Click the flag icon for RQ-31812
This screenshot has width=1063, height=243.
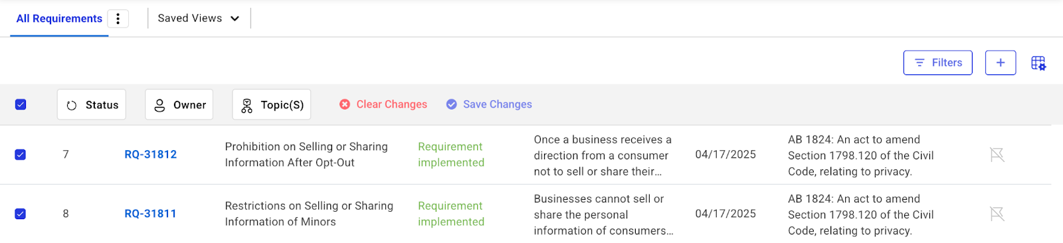(x=997, y=155)
